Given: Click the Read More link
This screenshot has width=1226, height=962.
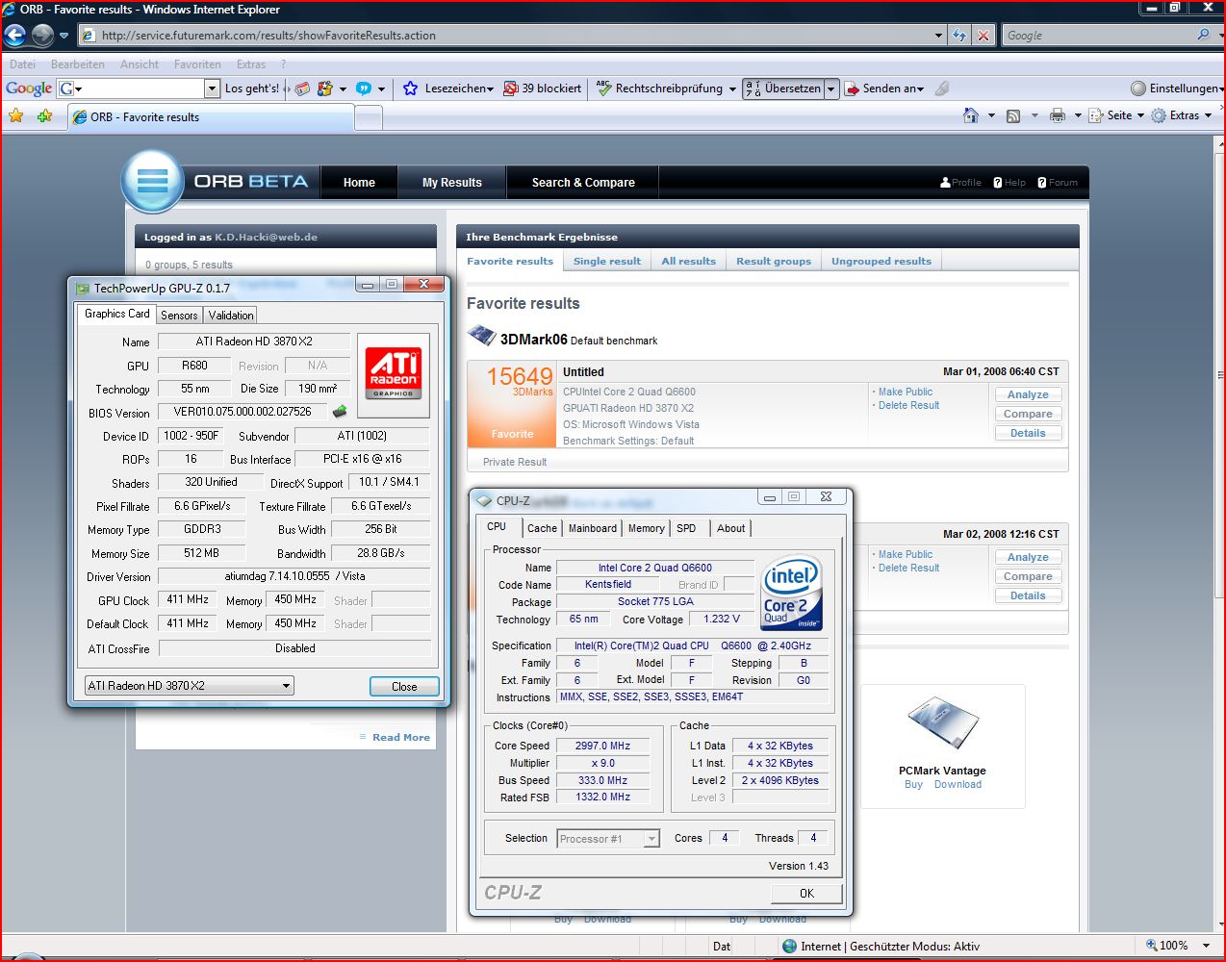Looking at the screenshot, I should (x=401, y=737).
